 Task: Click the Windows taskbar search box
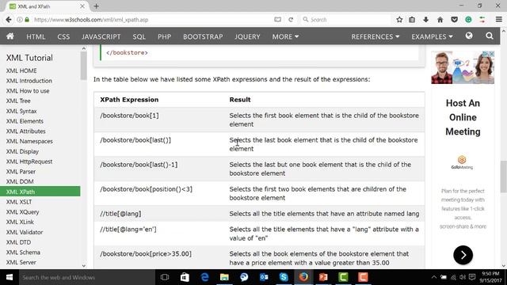87,277
